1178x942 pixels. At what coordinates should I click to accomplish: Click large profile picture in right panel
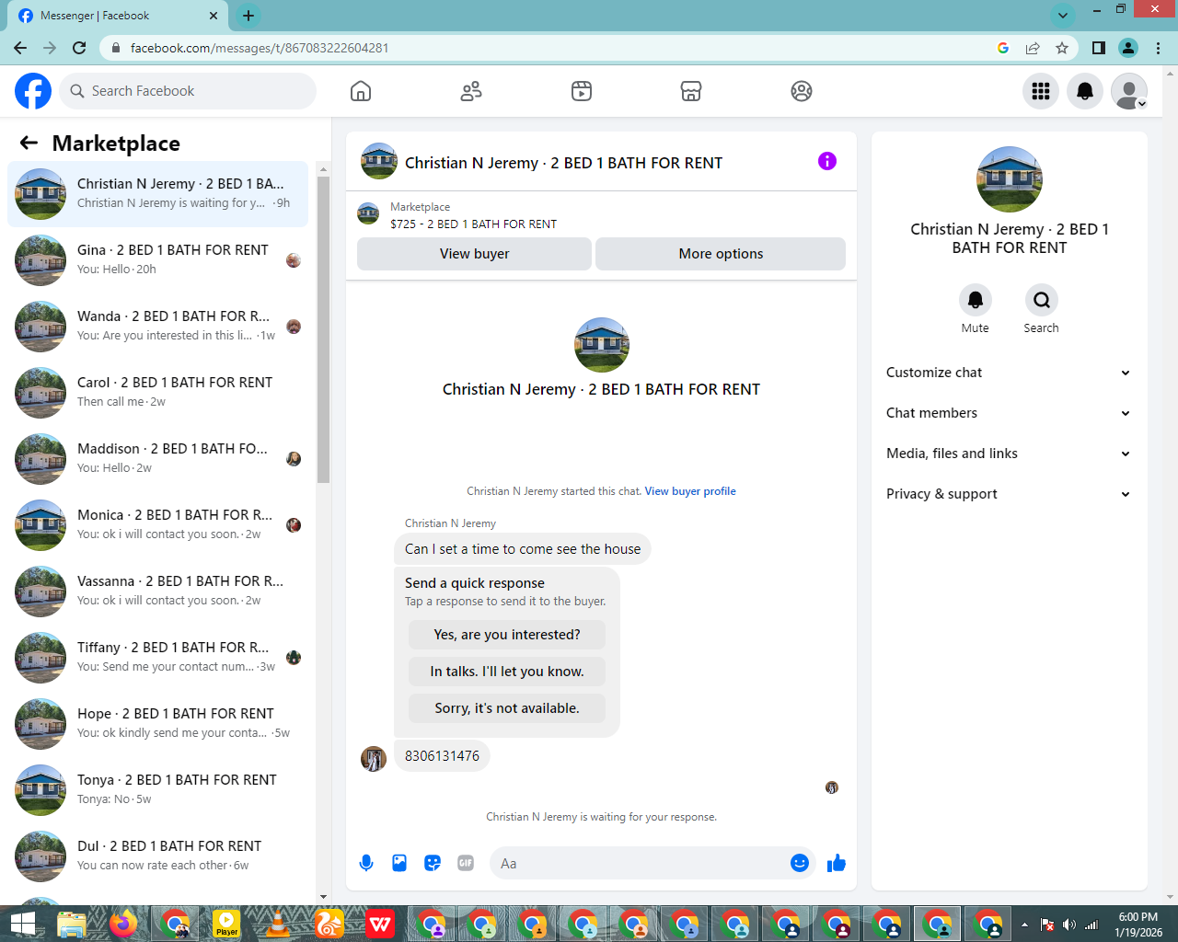(1010, 179)
